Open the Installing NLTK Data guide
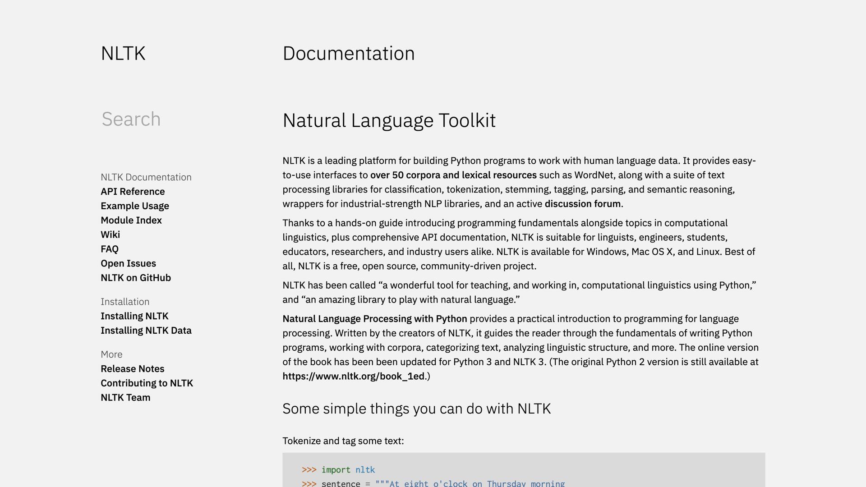 pyautogui.click(x=146, y=330)
